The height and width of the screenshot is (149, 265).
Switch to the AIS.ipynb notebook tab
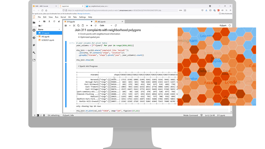(102, 21)
